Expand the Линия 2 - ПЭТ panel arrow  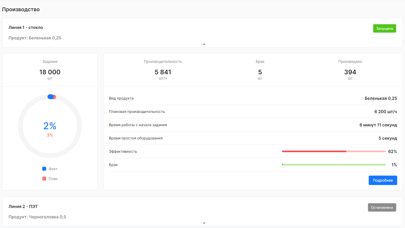click(x=204, y=223)
